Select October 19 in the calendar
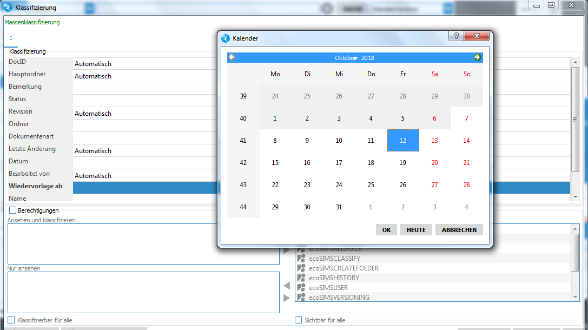 403,163
